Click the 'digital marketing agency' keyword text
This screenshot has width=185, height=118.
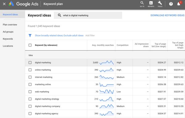click(47, 114)
